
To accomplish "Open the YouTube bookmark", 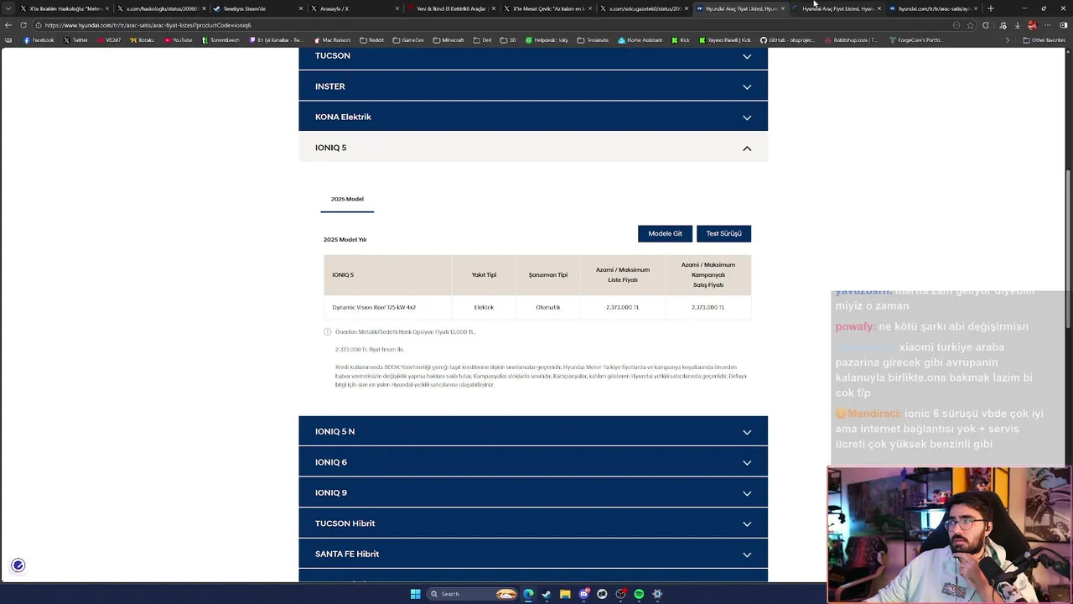I will pos(177,40).
